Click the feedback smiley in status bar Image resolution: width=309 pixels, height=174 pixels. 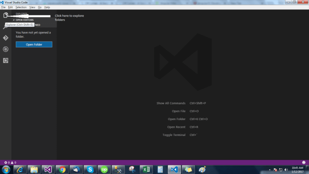(x=304, y=163)
